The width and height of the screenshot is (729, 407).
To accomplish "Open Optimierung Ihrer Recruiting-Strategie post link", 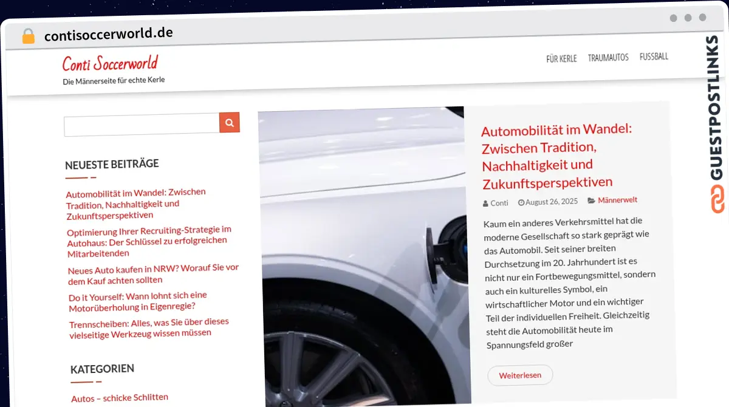I will point(149,241).
